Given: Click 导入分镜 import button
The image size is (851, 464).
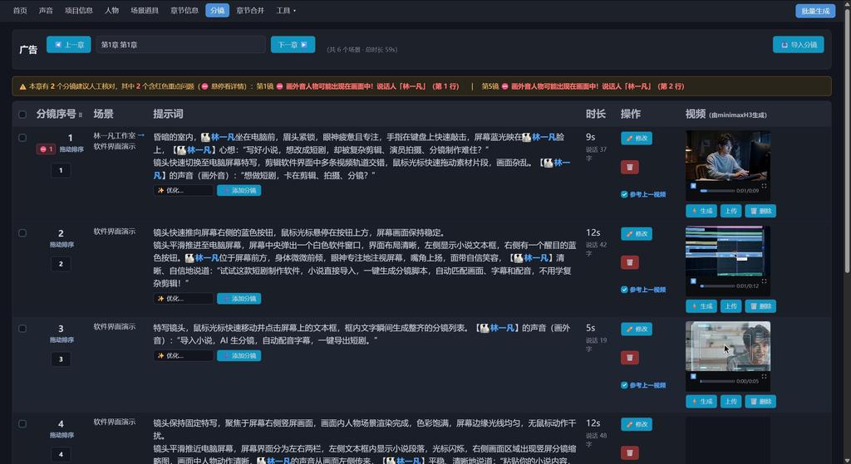Looking at the screenshot, I should pos(799,45).
